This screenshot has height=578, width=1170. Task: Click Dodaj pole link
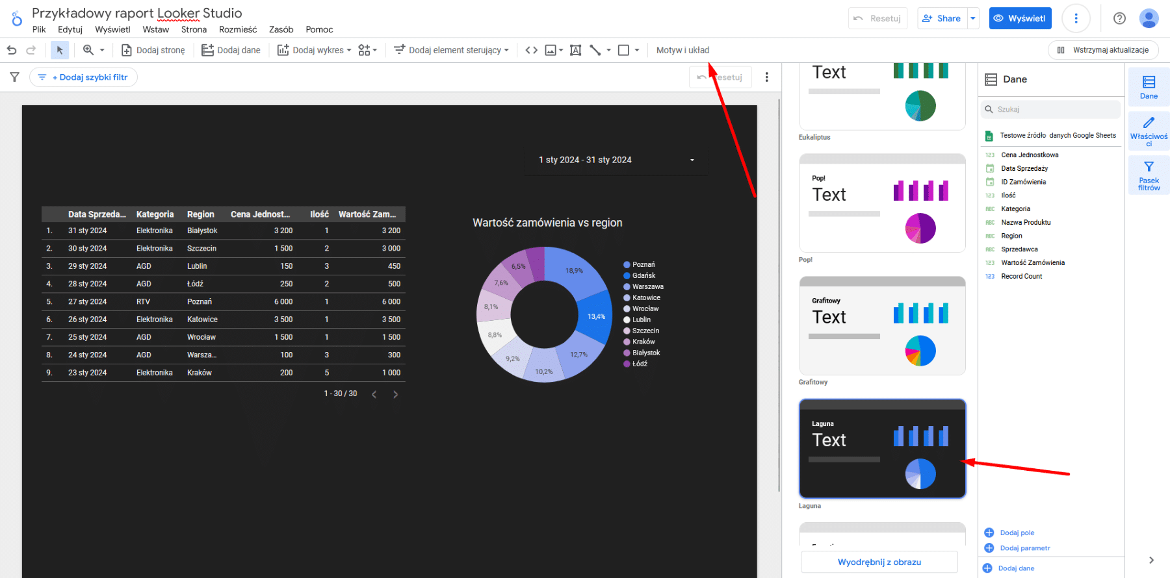coord(1009,533)
